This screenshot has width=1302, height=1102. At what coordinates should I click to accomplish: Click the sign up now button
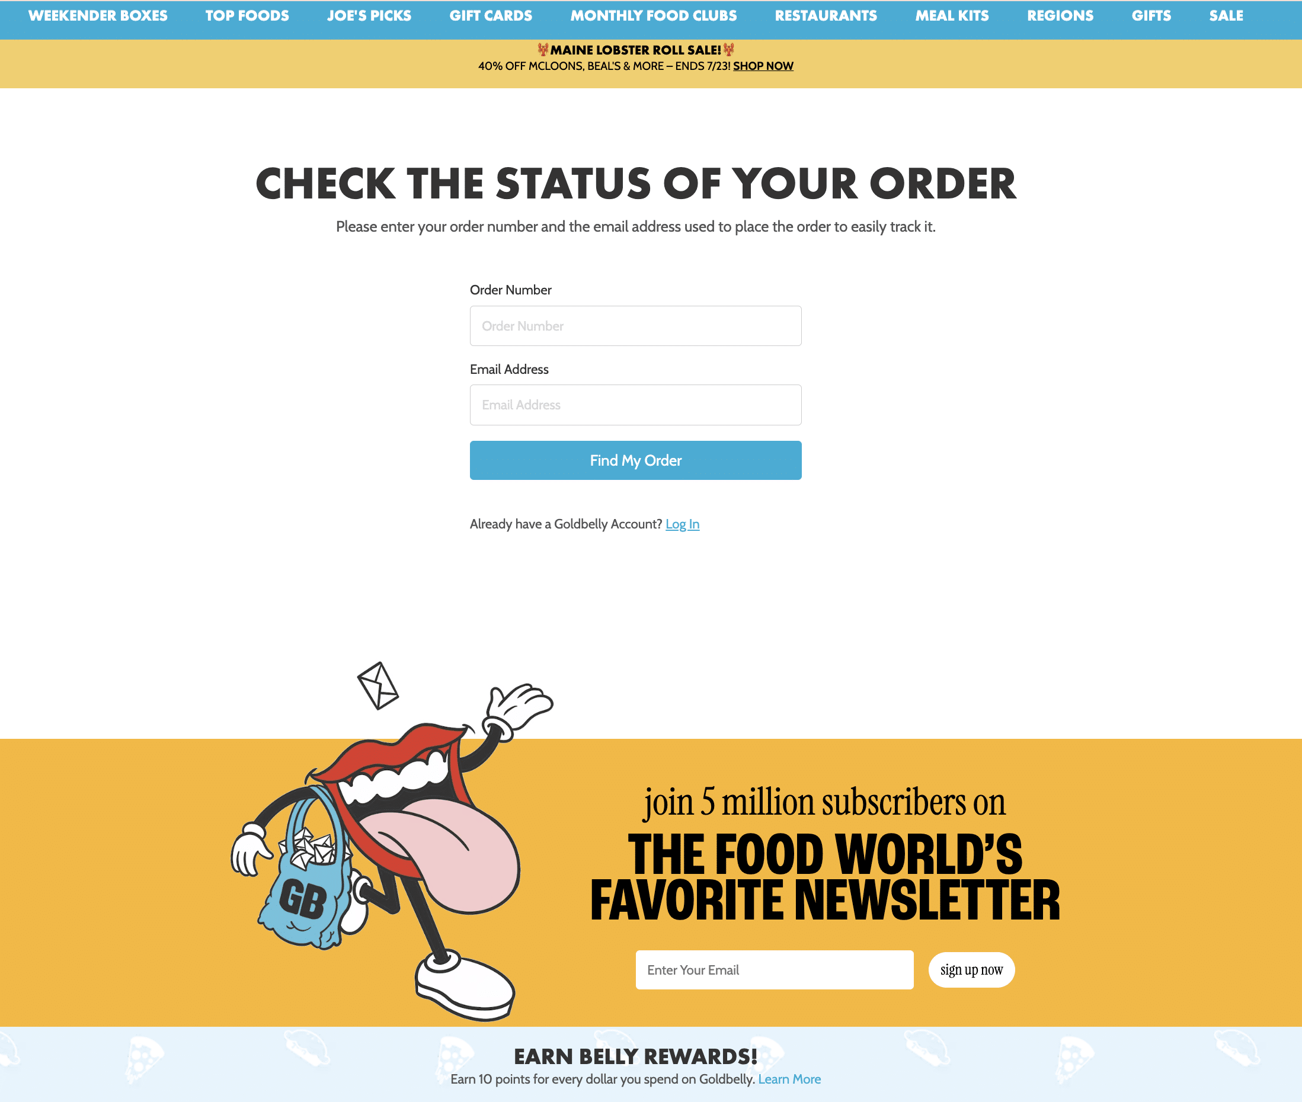pyautogui.click(x=970, y=970)
